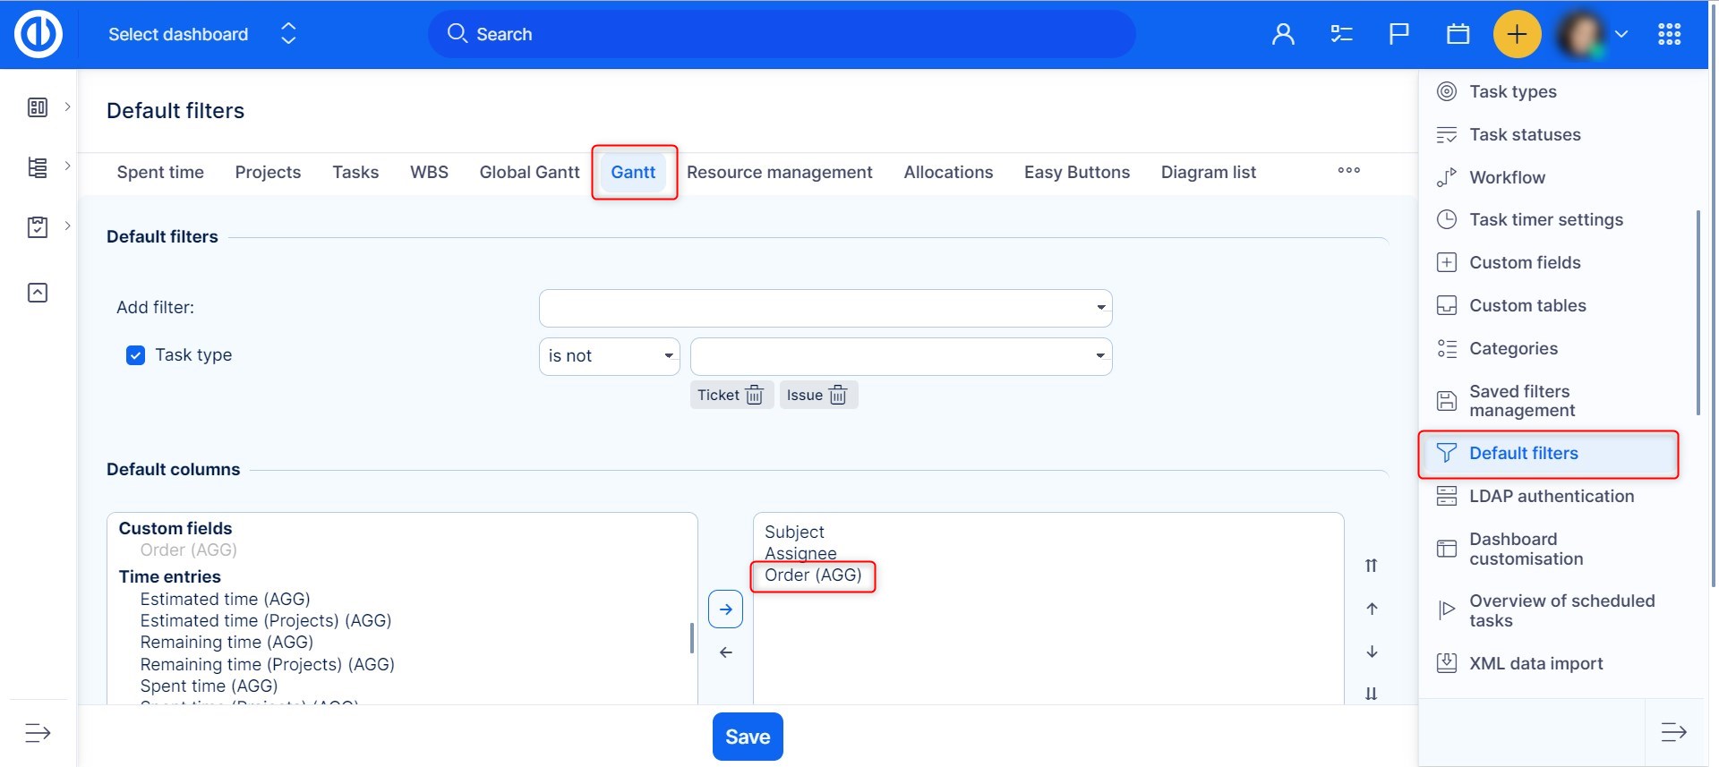This screenshot has height=767, width=1719.
Task: Change the 'is not' operator dropdown
Action: click(x=609, y=356)
